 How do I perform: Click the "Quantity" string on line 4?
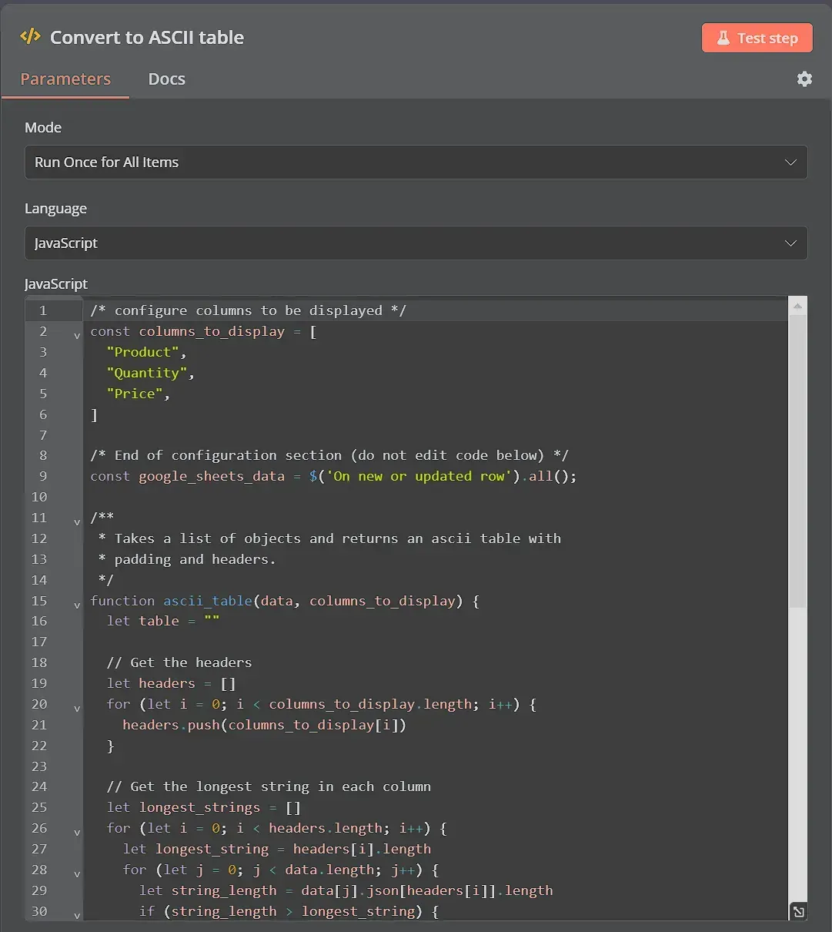coord(148,373)
